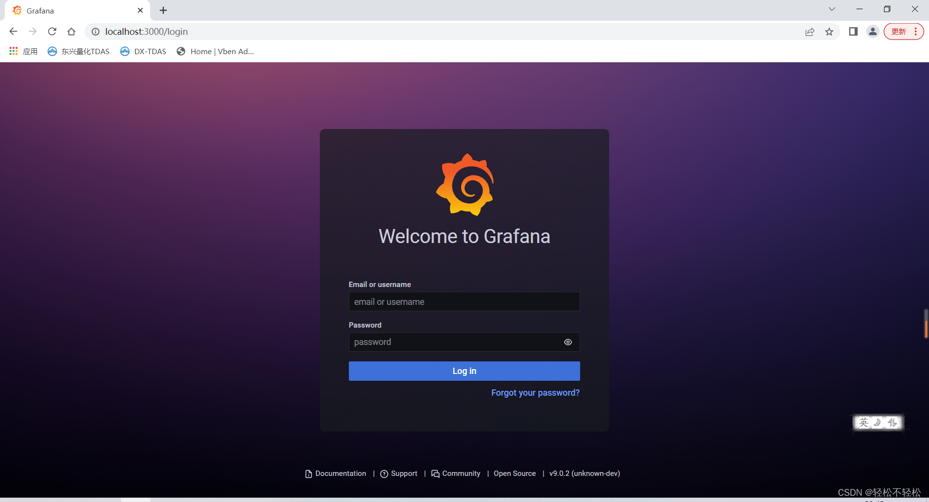The width and height of the screenshot is (929, 502).
Task: Open the browser profile avatar
Action: (x=873, y=31)
